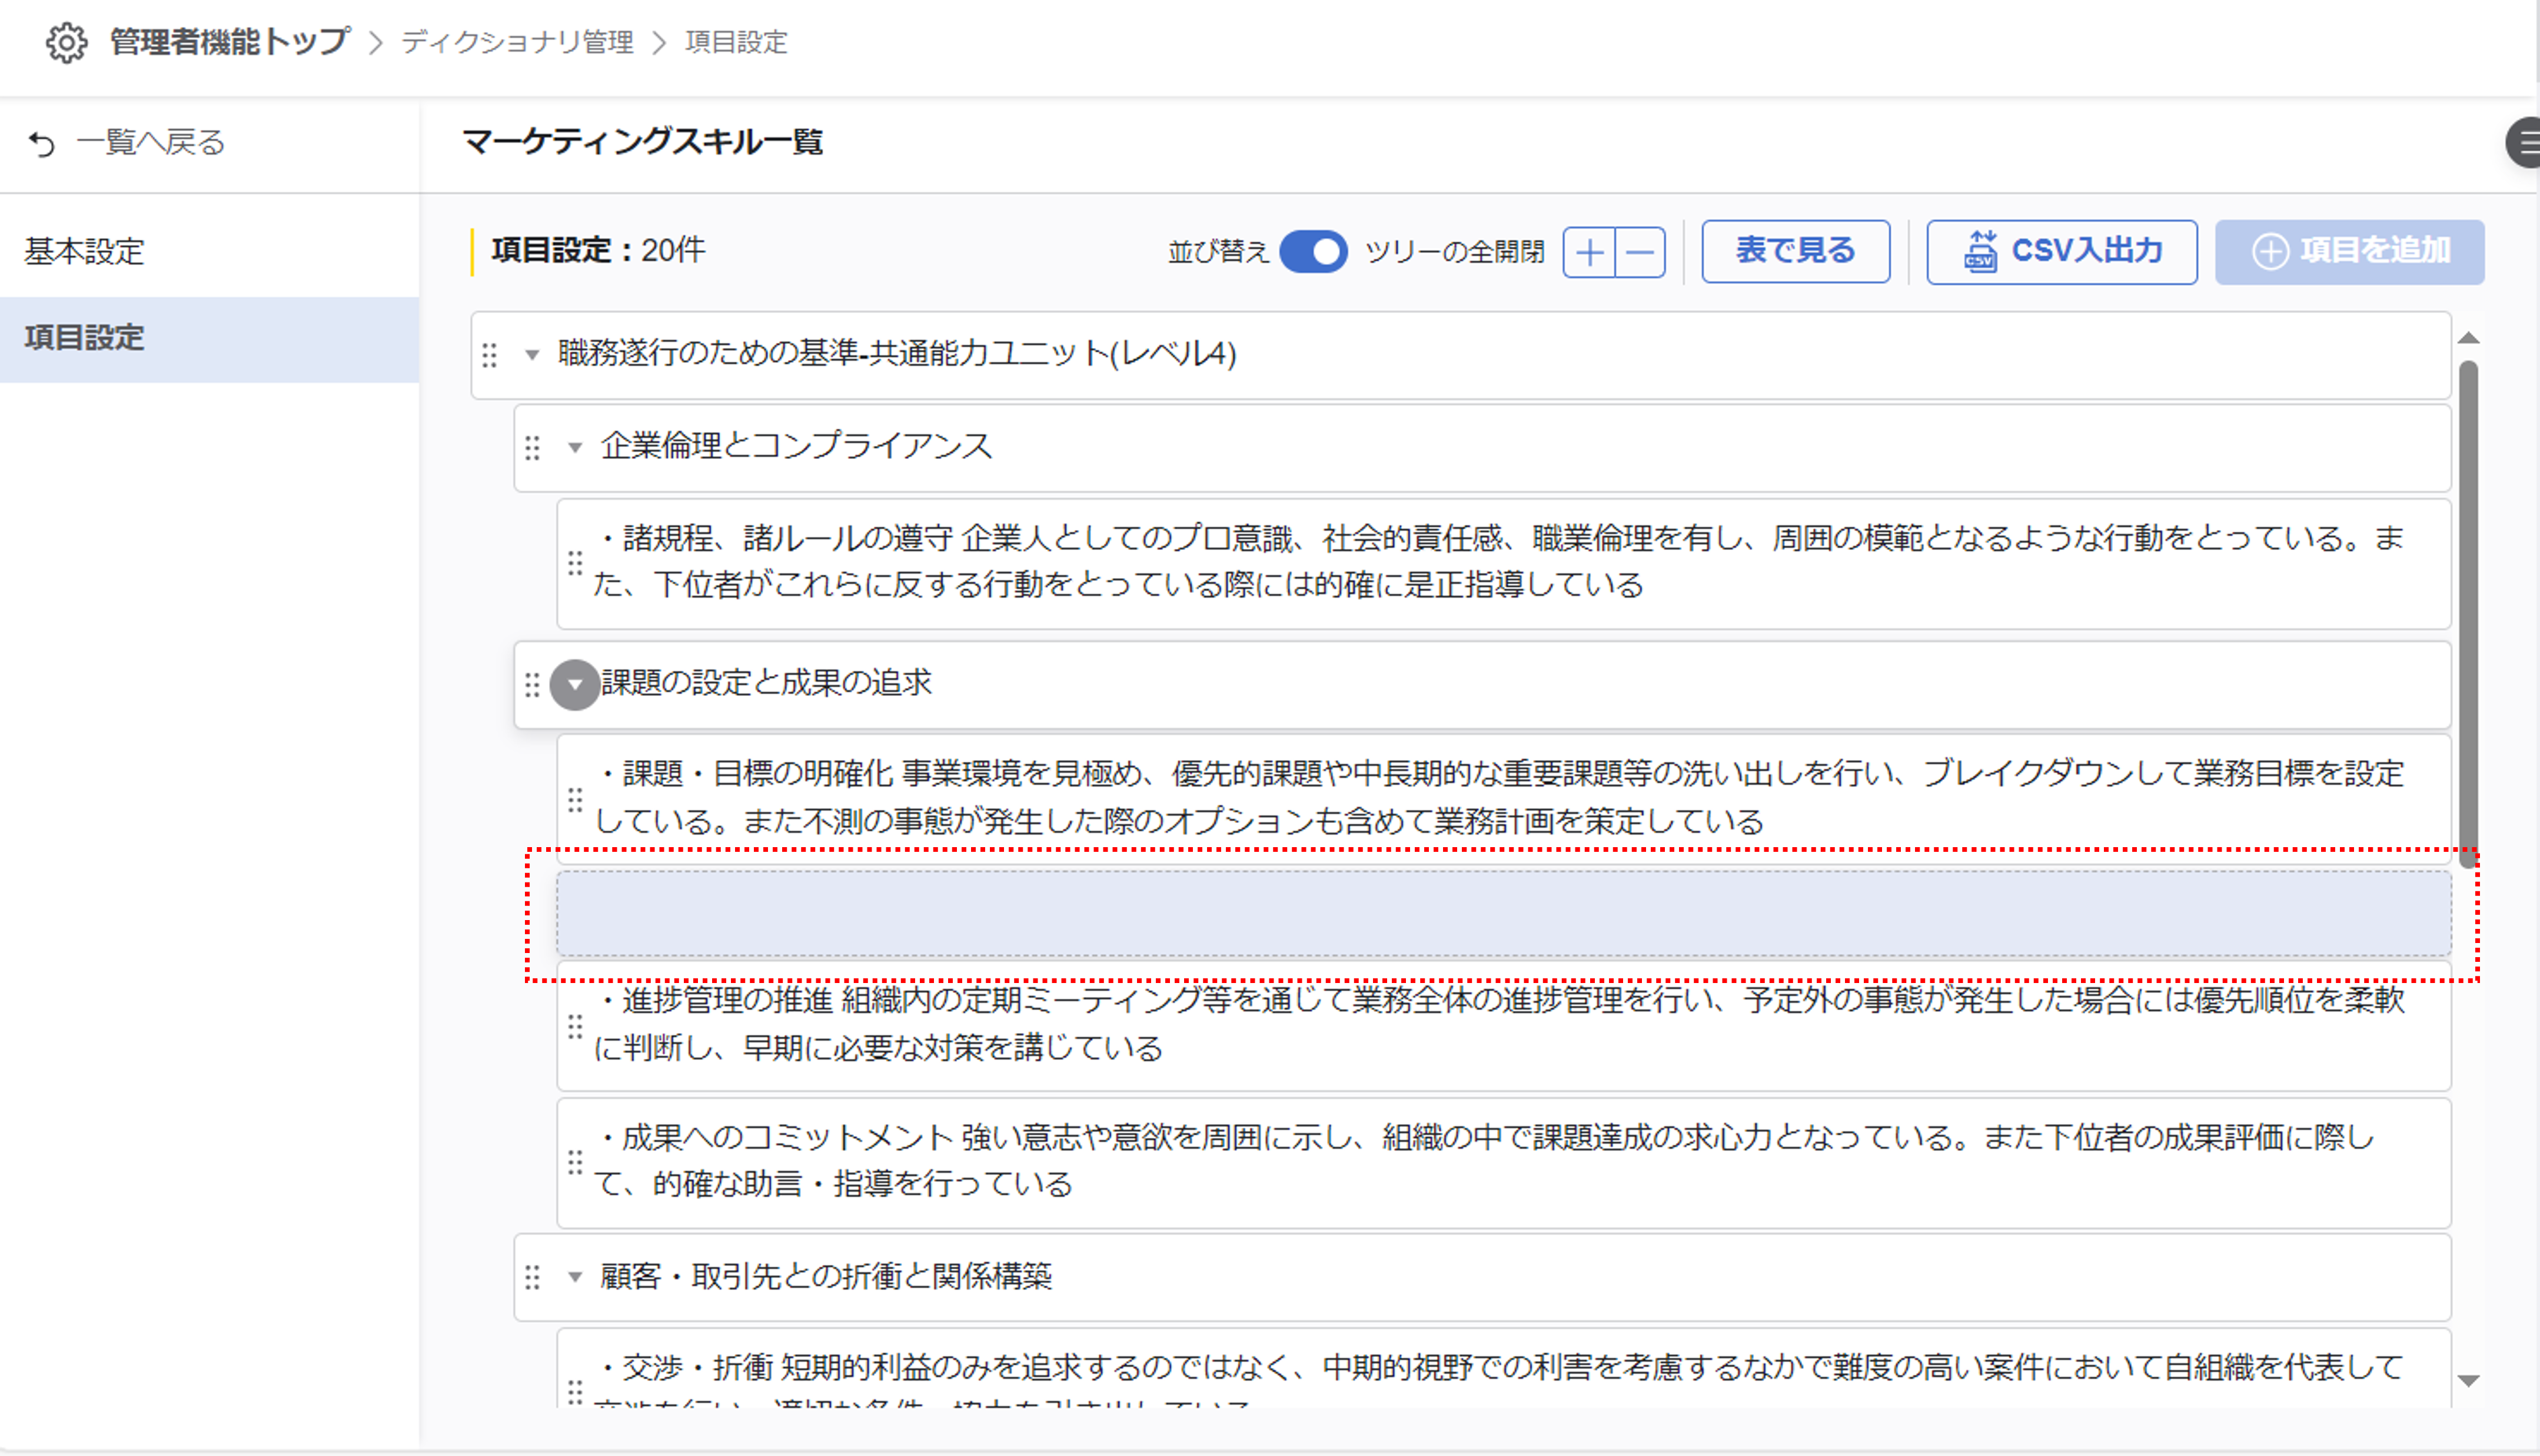Click drag handle of 顧客・取引先との折衝と関係構築 row
Image resolution: width=2540 pixels, height=1456 pixels.
pos(532,1277)
